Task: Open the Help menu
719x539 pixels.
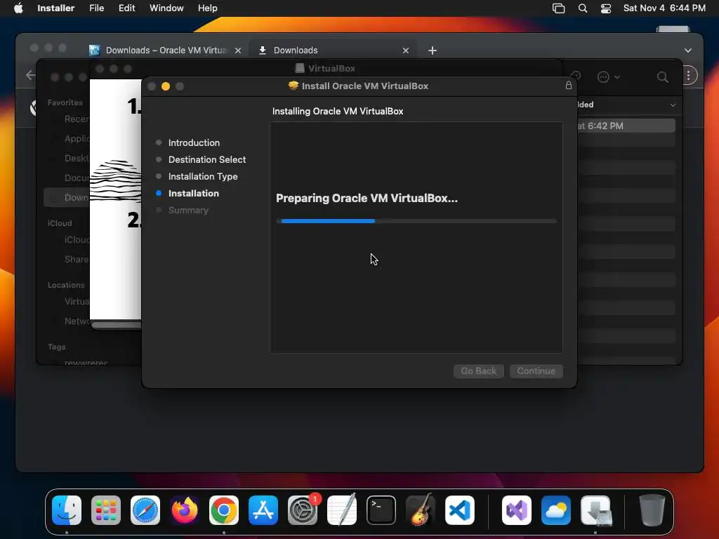Action: pyautogui.click(x=207, y=8)
